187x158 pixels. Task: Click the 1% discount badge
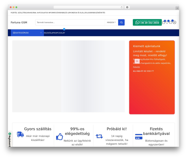tap(137, 61)
